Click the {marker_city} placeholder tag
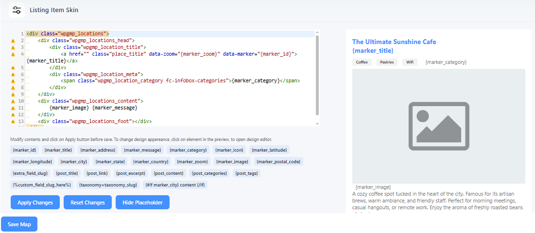Screen dimensions: 535x233 (74, 162)
